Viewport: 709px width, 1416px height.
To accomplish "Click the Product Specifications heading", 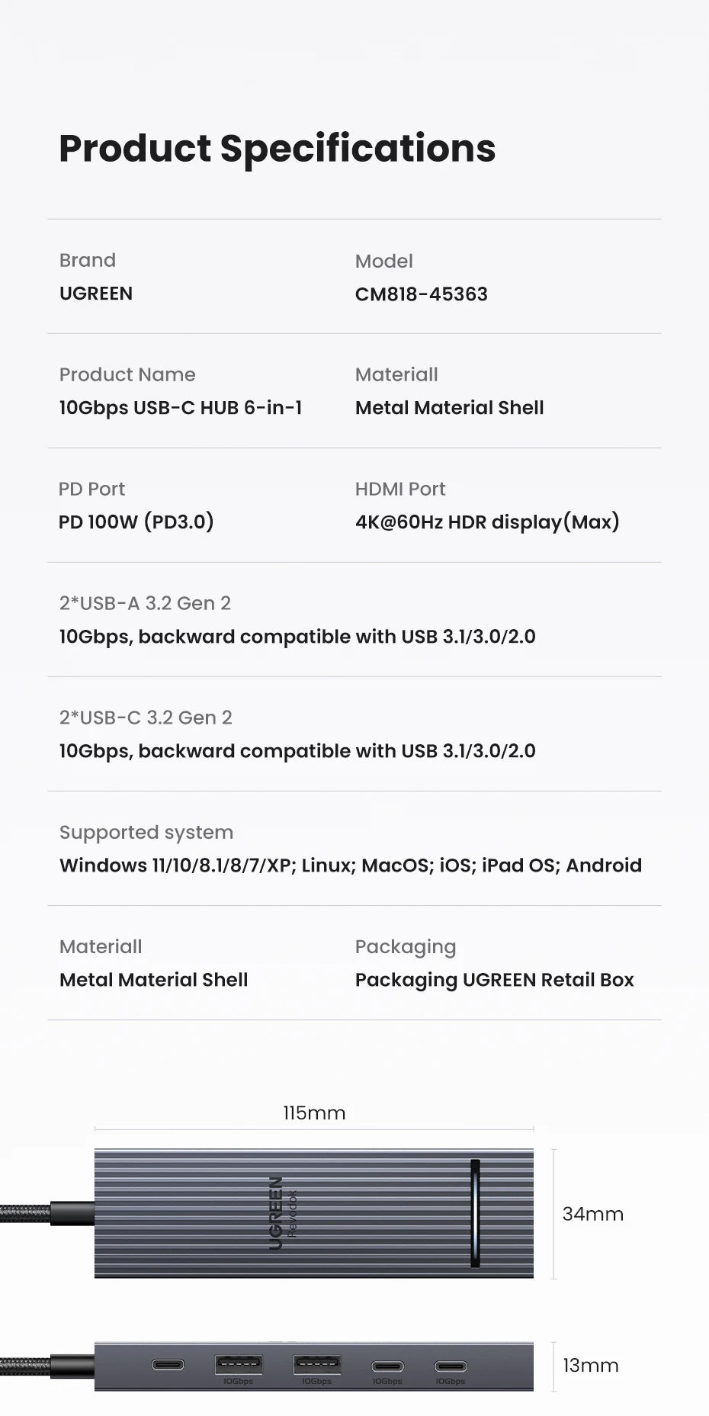I will pos(278,148).
